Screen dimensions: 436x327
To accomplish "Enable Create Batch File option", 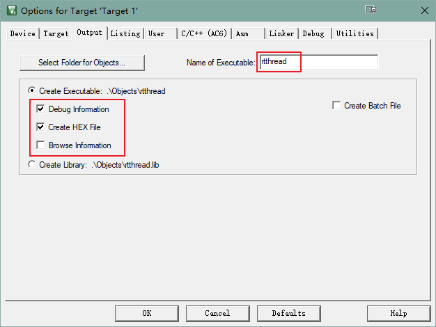I will pos(337,106).
